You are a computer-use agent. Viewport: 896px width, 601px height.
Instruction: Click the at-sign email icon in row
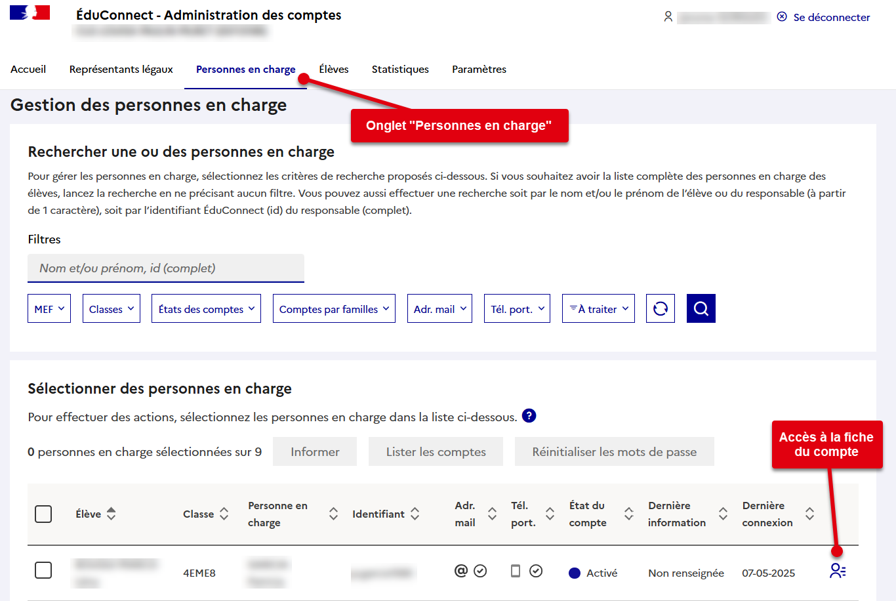coord(461,571)
